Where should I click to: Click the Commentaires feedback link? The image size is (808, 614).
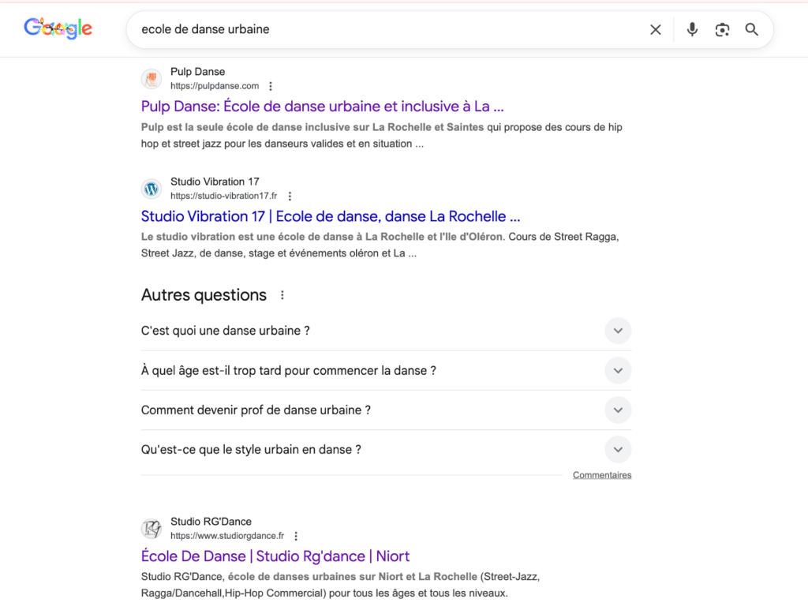[x=602, y=475]
